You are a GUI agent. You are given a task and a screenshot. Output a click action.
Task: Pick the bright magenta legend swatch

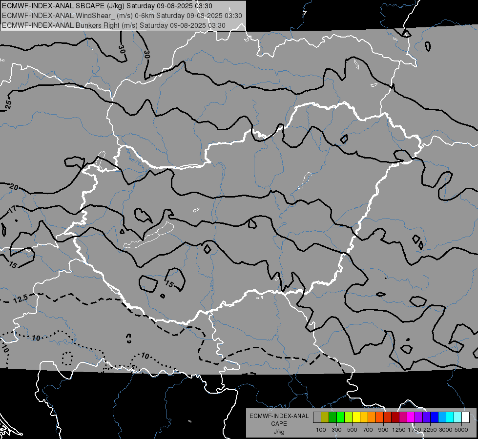pyautogui.click(x=411, y=418)
